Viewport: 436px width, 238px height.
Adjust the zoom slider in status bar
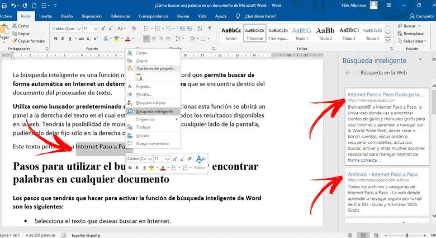[x=407, y=235]
